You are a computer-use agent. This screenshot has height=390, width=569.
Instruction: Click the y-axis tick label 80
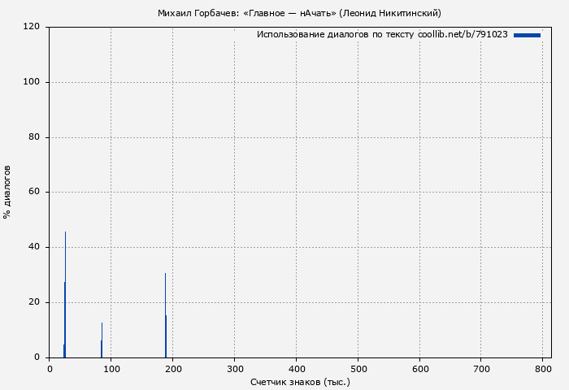(x=35, y=137)
